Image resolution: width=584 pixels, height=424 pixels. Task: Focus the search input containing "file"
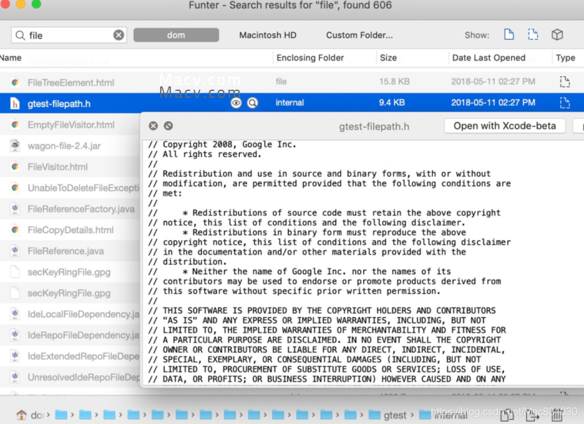(69, 35)
